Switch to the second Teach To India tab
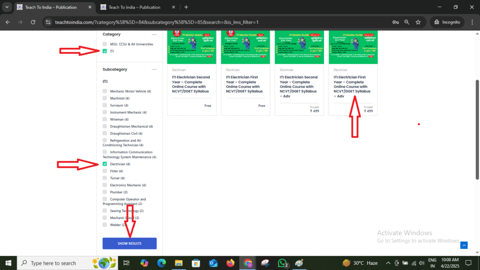The height and width of the screenshot is (270, 480). coord(135,7)
